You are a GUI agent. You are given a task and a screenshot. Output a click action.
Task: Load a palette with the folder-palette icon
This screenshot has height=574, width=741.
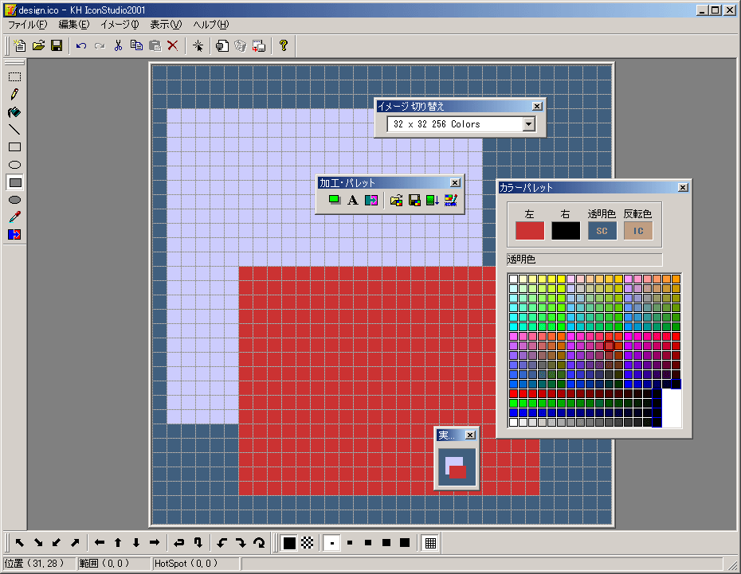396,200
